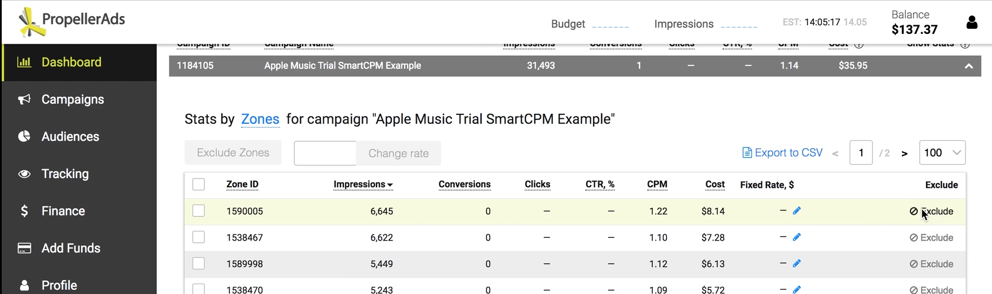Screen dimensions: 992x294
Task: Click the PropellerAds logo
Action: 72,22
